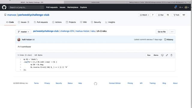Open the manwar owner link
This screenshot has width=192, height=108.
point(12,15)
